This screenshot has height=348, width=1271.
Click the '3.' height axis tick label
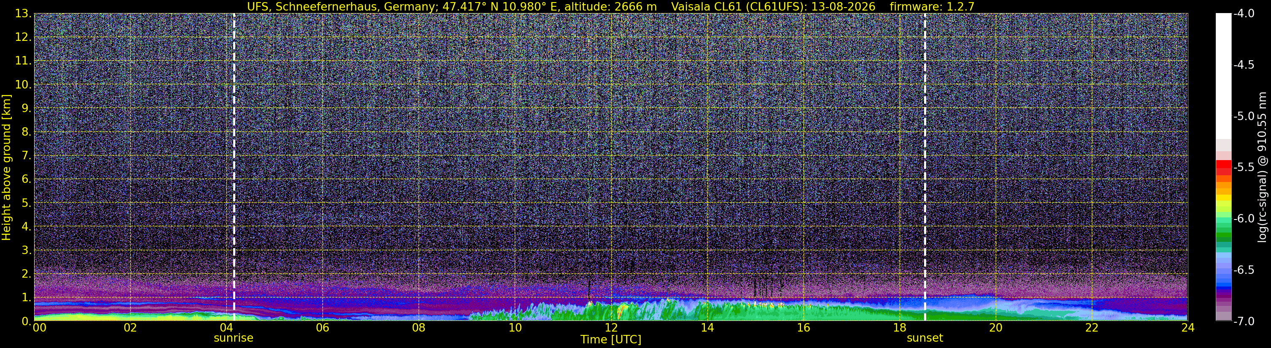point(26,250)
